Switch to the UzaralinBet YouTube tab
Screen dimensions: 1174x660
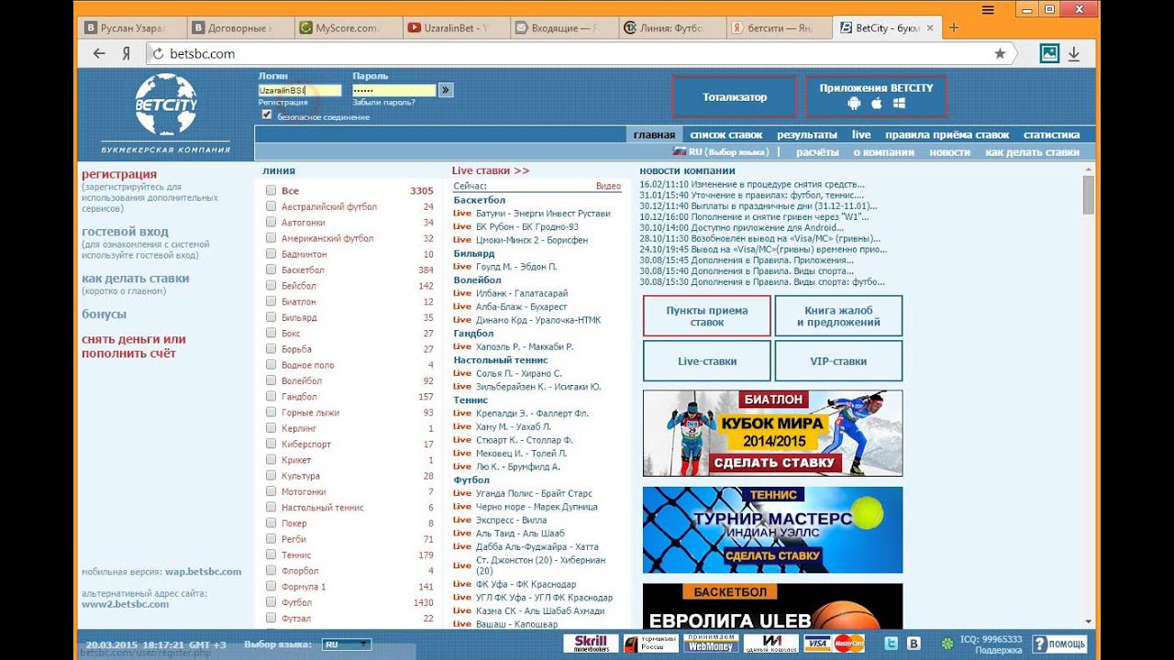[x=454, y=28]
